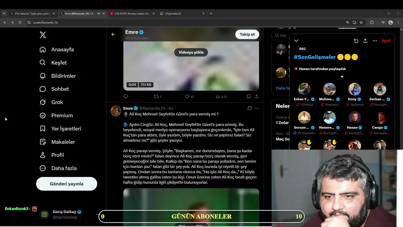Open the Chrome profile avatar
403x227 pixels.
[391, 22]
